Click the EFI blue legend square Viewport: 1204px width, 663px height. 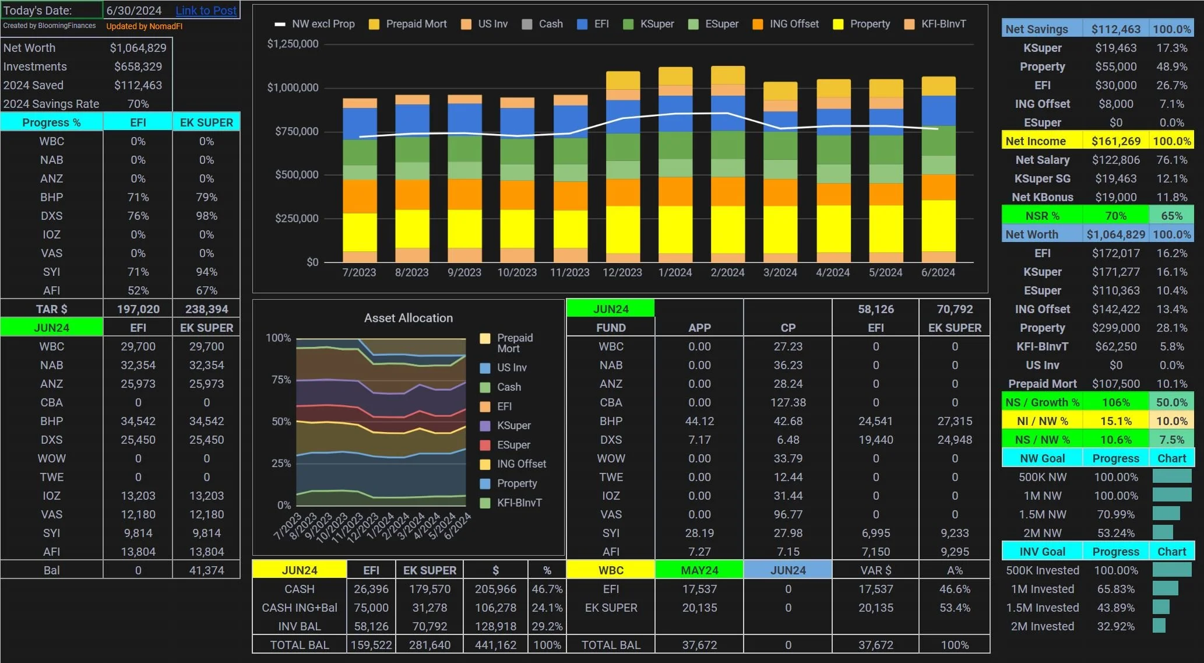582,24
